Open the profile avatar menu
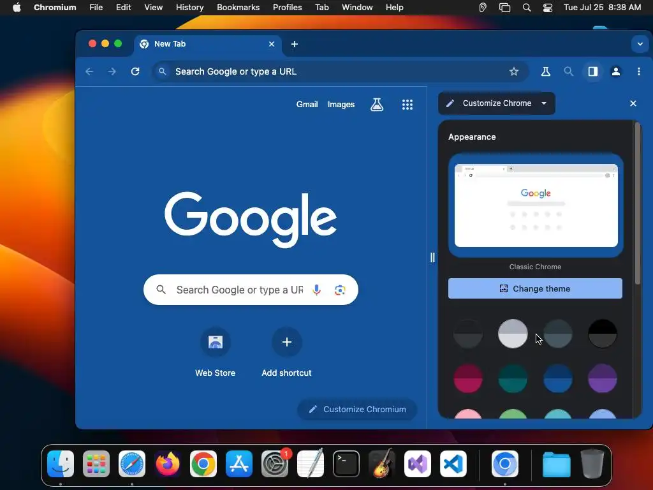This screenshot has width=653, height=490. click(616, 71)
